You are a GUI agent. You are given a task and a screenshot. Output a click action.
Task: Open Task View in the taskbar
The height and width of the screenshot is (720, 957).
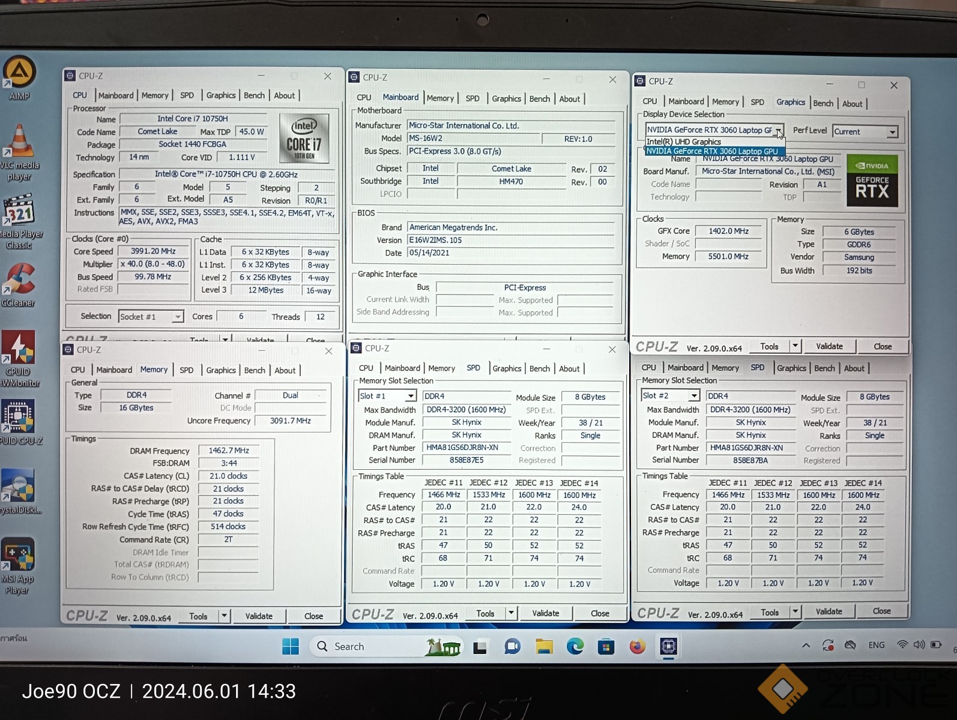tap(479, 647)
